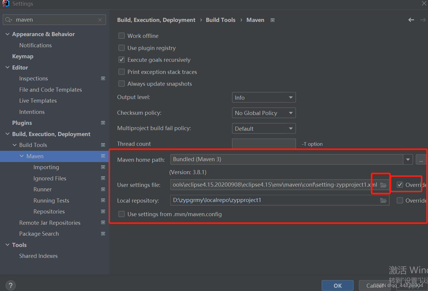The height and width of the screenshot is (291, 428).
Task: Click the Thread count input field
Action: point(264,144)
